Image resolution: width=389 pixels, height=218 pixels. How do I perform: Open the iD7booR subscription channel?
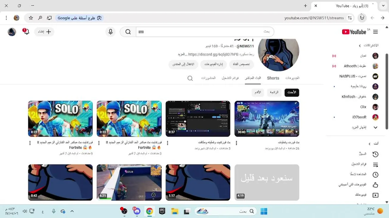coord(356,117)
